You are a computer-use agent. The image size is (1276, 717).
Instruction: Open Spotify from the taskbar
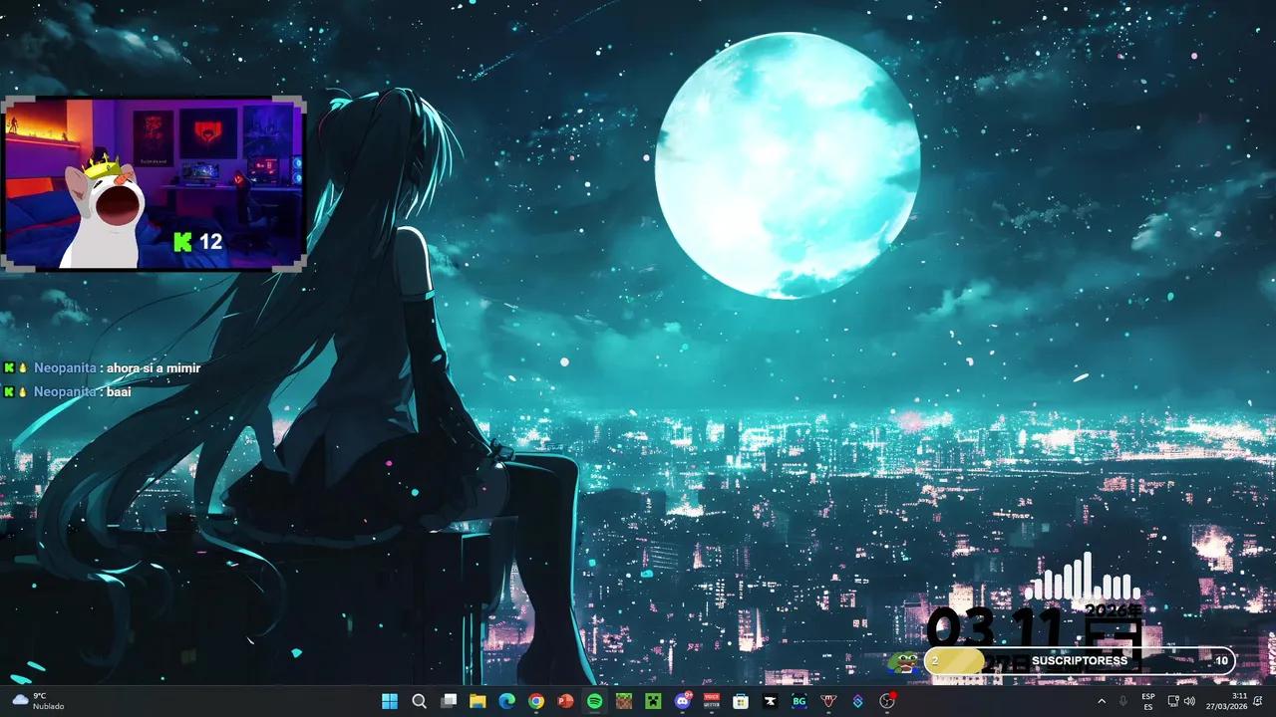(595, 701)
